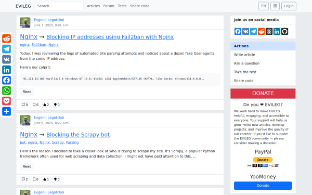
Task: Open GitHub in the Join us panel
Action: 284,31
